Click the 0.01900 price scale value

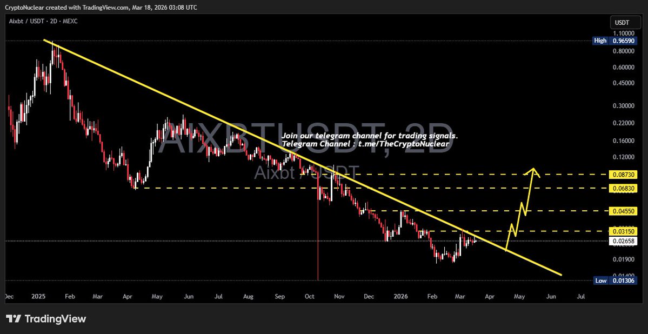click(623, 259)
